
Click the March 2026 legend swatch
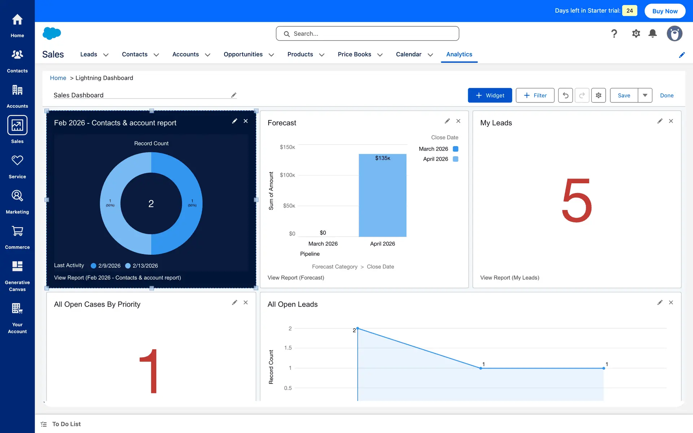(x=456, y=149)
